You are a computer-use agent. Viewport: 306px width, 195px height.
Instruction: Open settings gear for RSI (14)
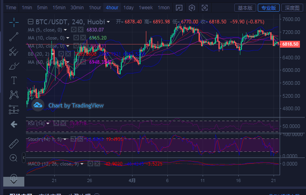[56, 123]
